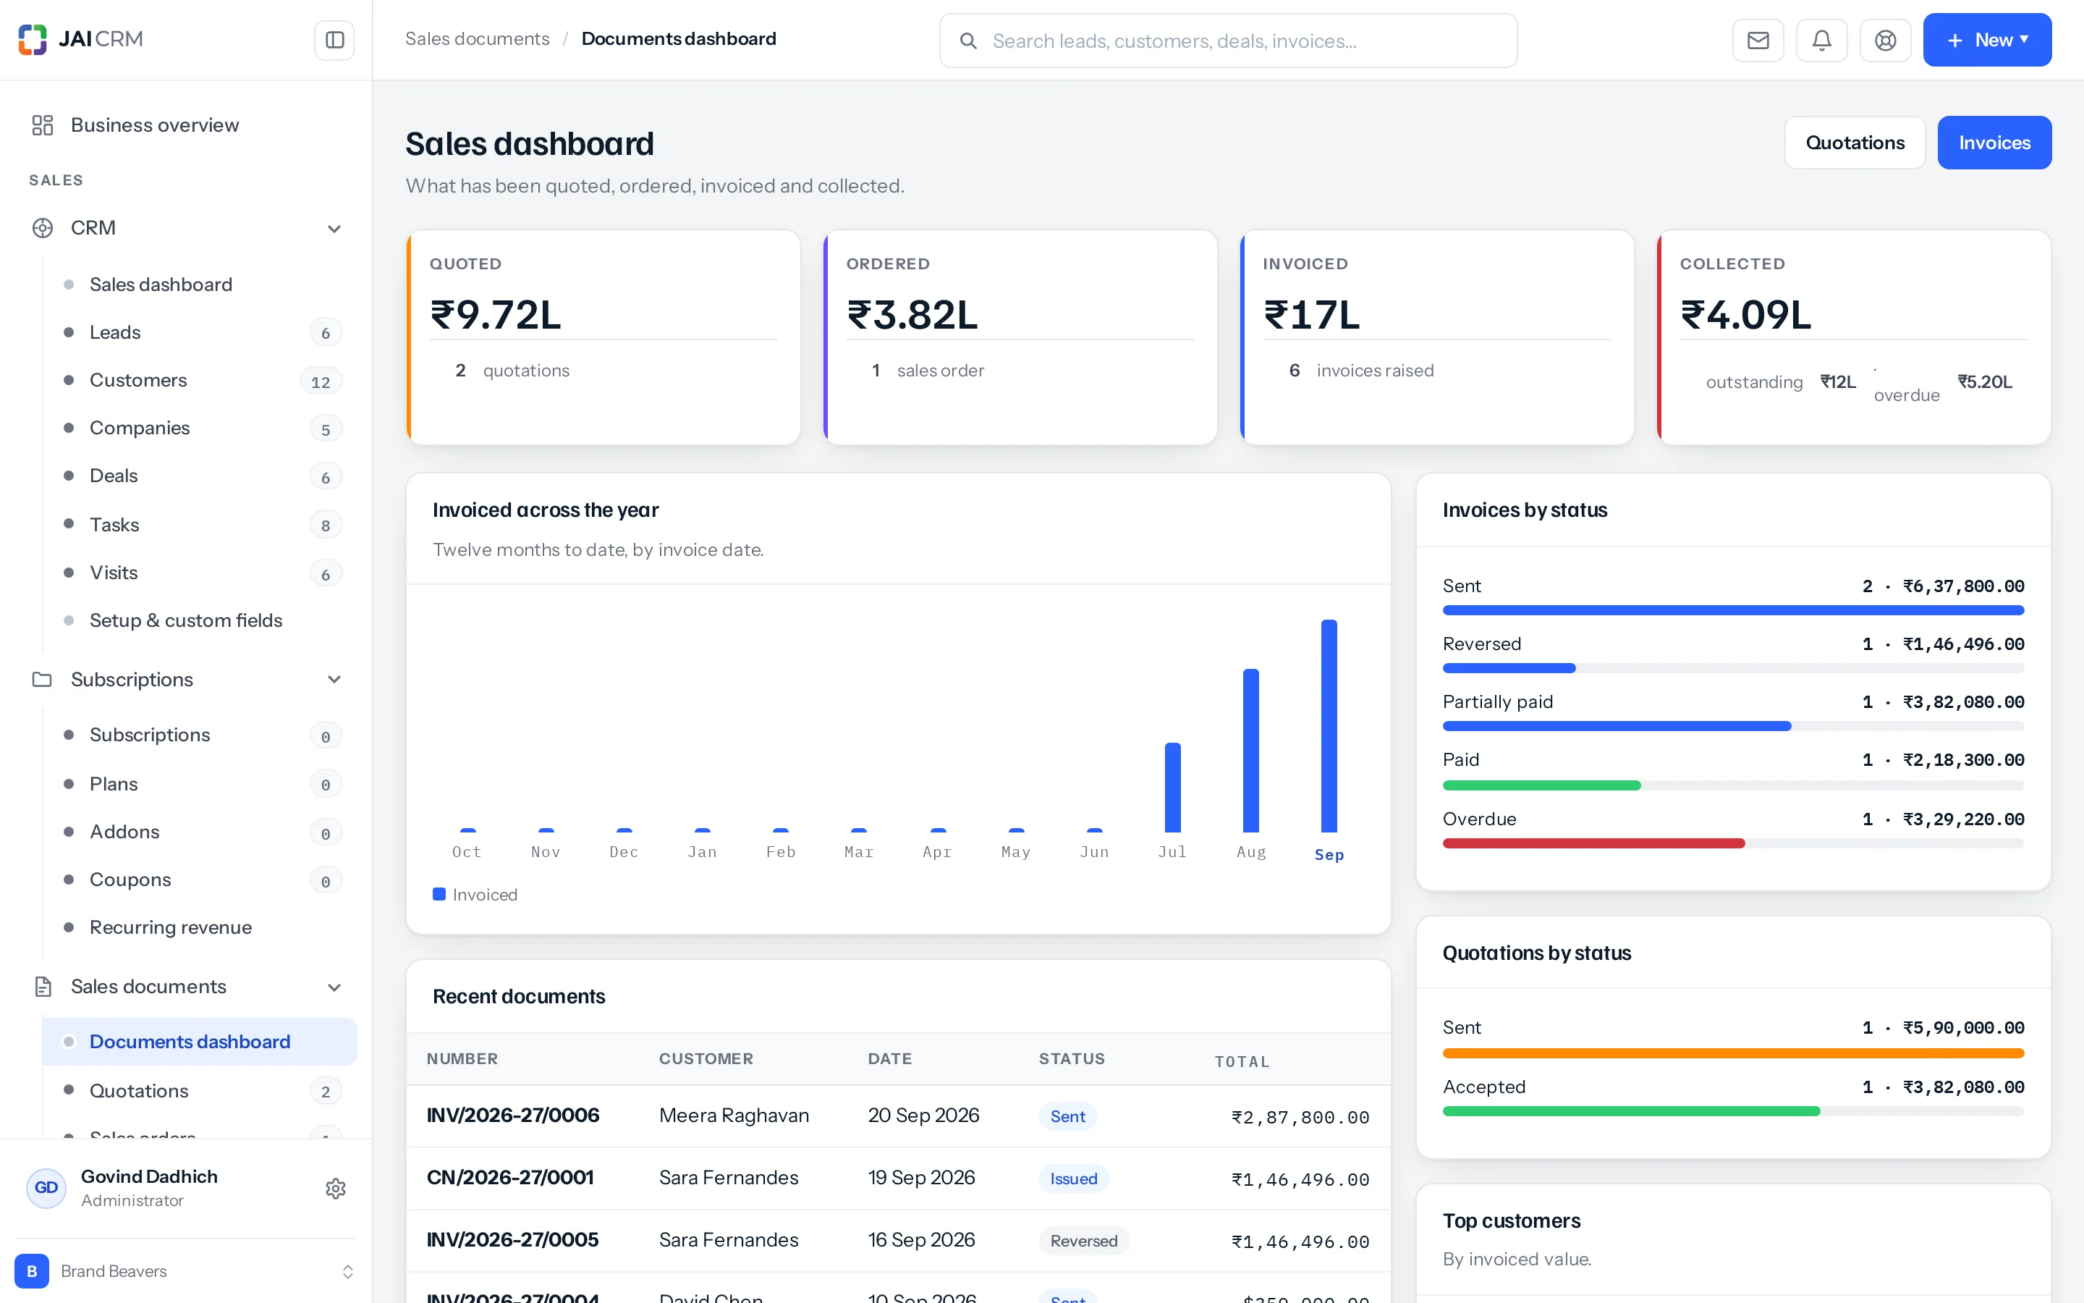This screenshot has width=2084, height=1303.
Task: Open the mail inbox icon
Action: coord(1758,41)
